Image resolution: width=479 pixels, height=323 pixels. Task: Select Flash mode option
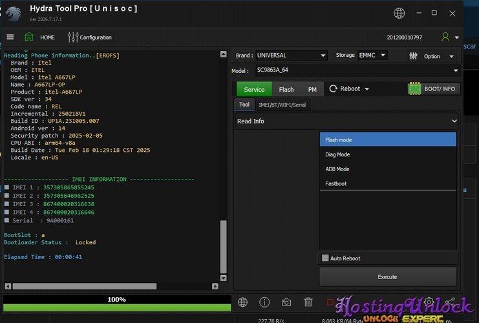[x=388, y=140]
